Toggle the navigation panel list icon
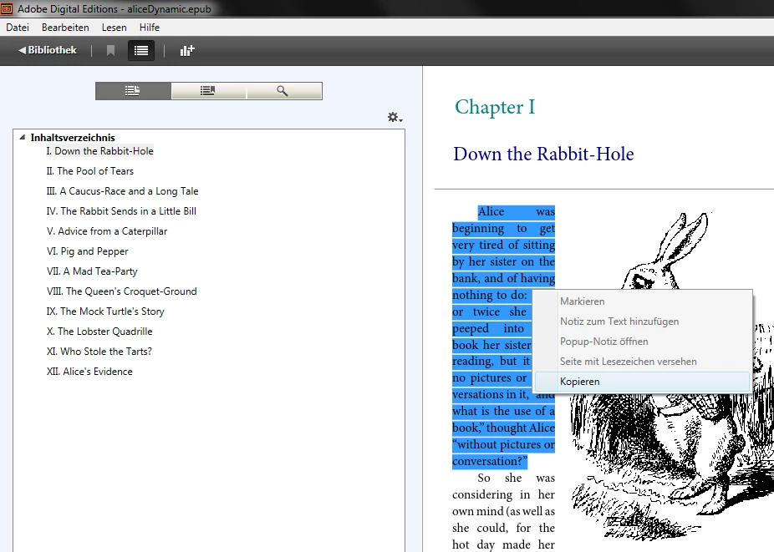 click(x=141, y=50)
